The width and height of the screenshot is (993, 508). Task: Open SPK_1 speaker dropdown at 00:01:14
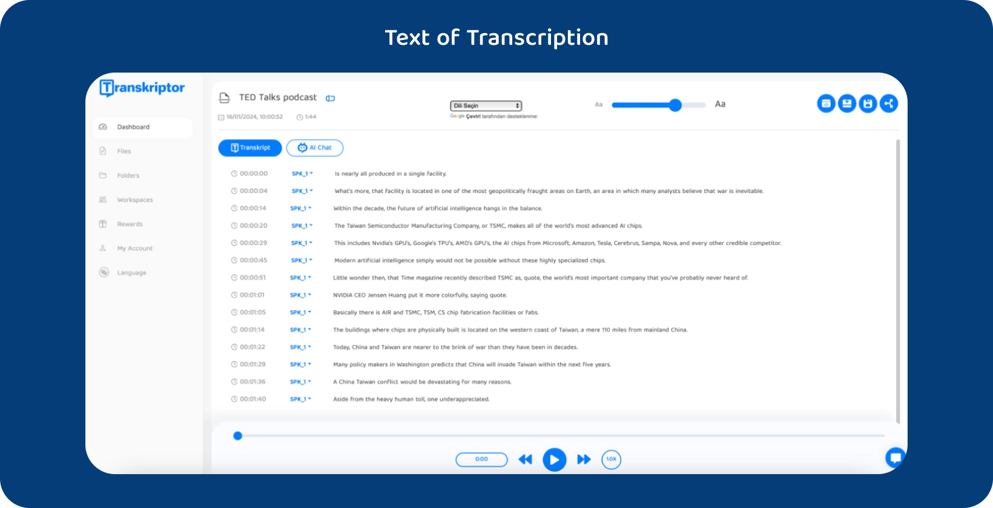click(x=301, y=330)
